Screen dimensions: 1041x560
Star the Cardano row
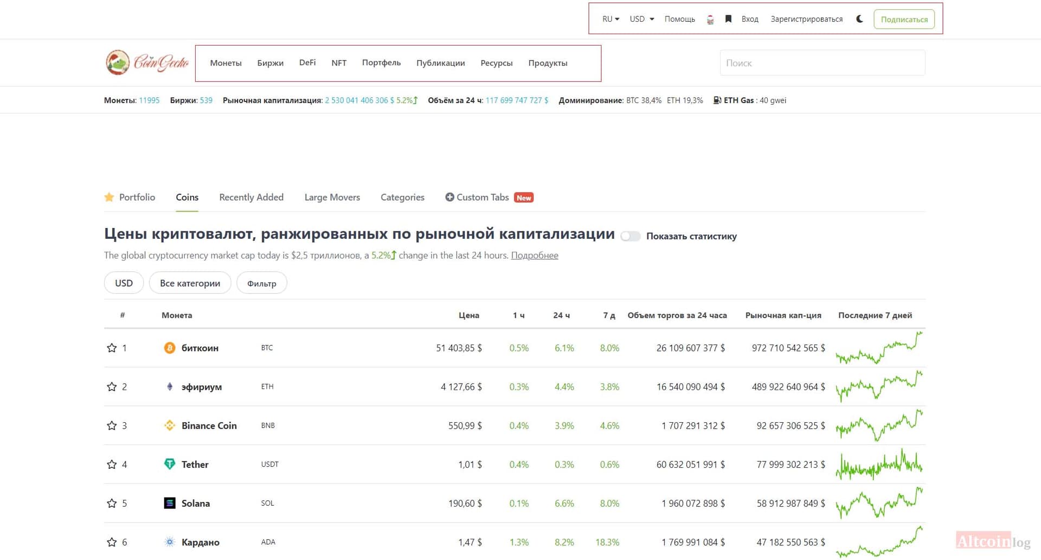pyautogui.click(x=112, y=542)
